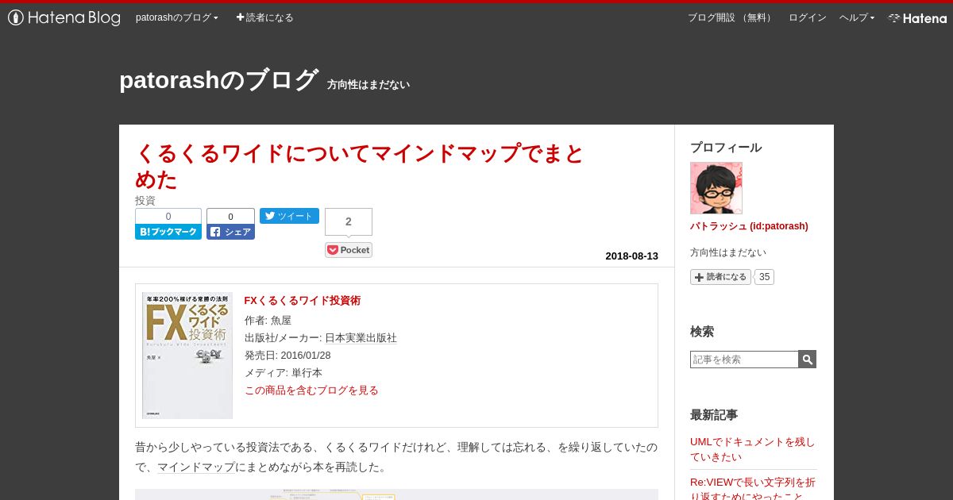Open the patorashのブログ title heading
The height and width of the screenshot is (500, 953).
click(x=218, y=80)
